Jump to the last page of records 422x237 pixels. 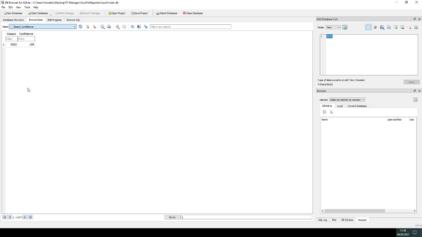pos(30,217)
